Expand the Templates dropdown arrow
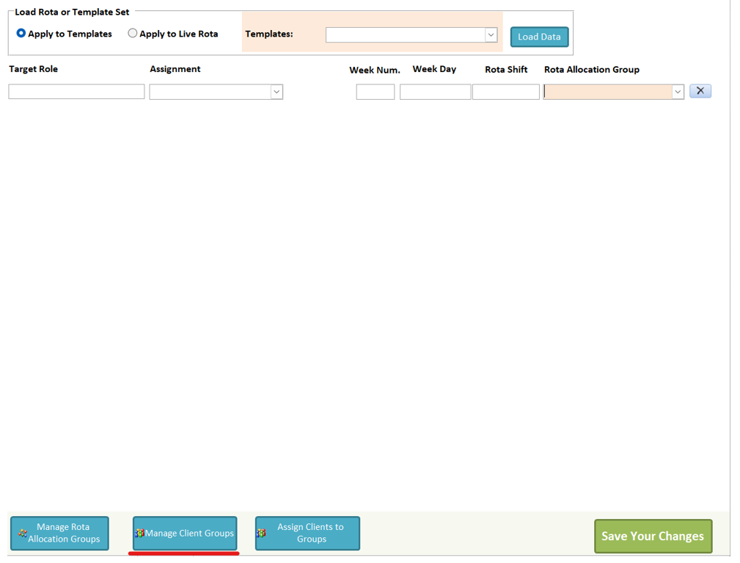Image resolution: width=740 pixels, height=563 pixels. click(491, 35)
